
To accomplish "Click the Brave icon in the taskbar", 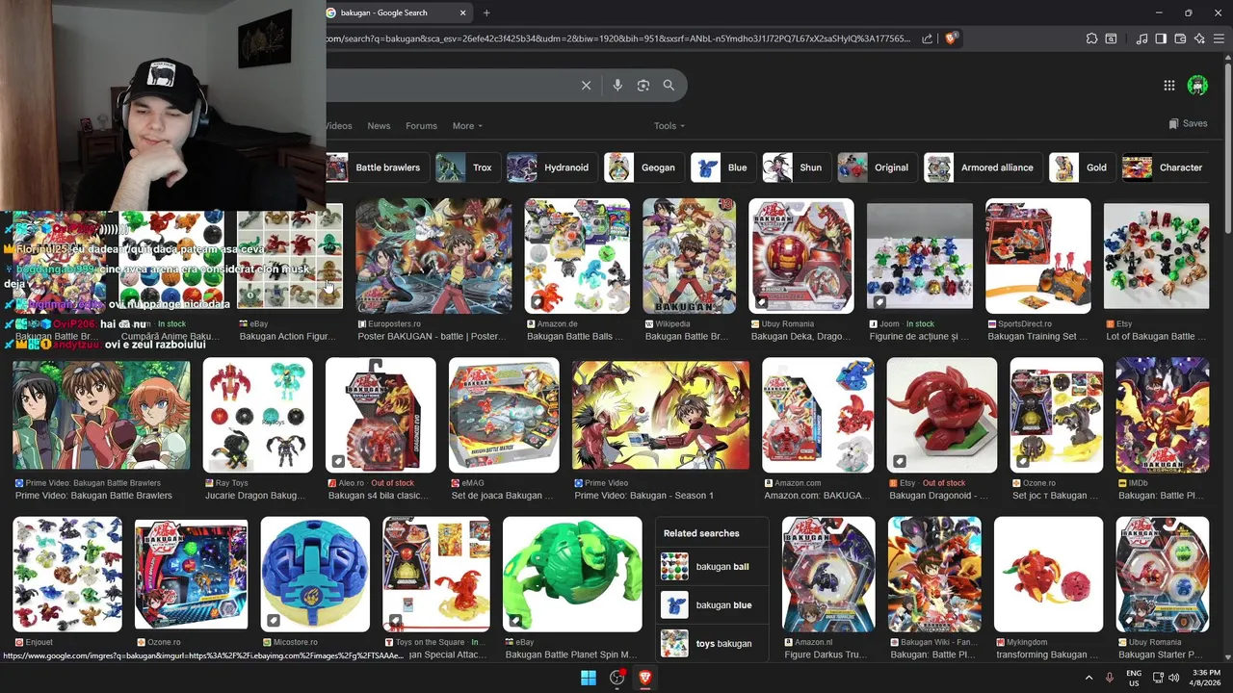I will click(644, 678).
